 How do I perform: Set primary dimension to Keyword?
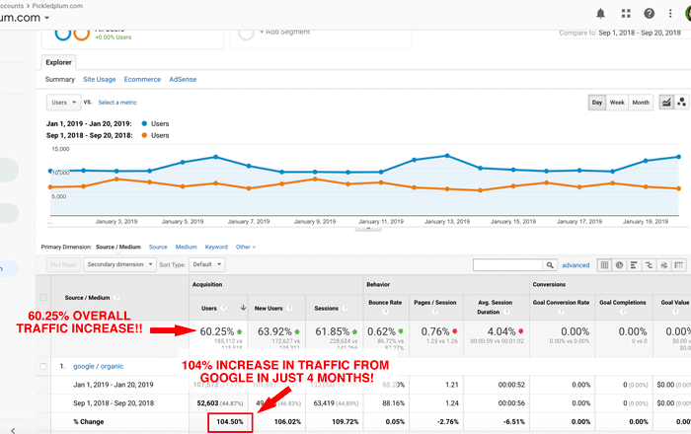pyautogui.click(x=216, y=247)
